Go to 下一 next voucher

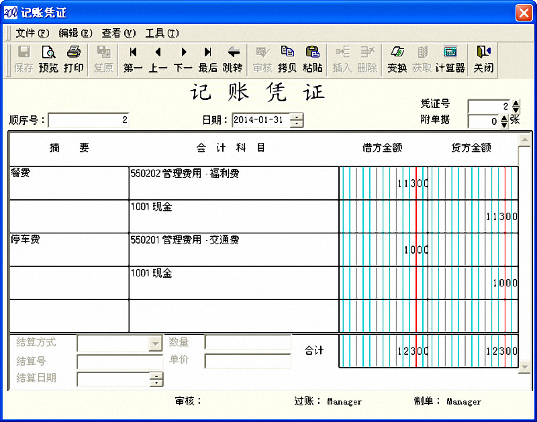(x=183, y=60)
